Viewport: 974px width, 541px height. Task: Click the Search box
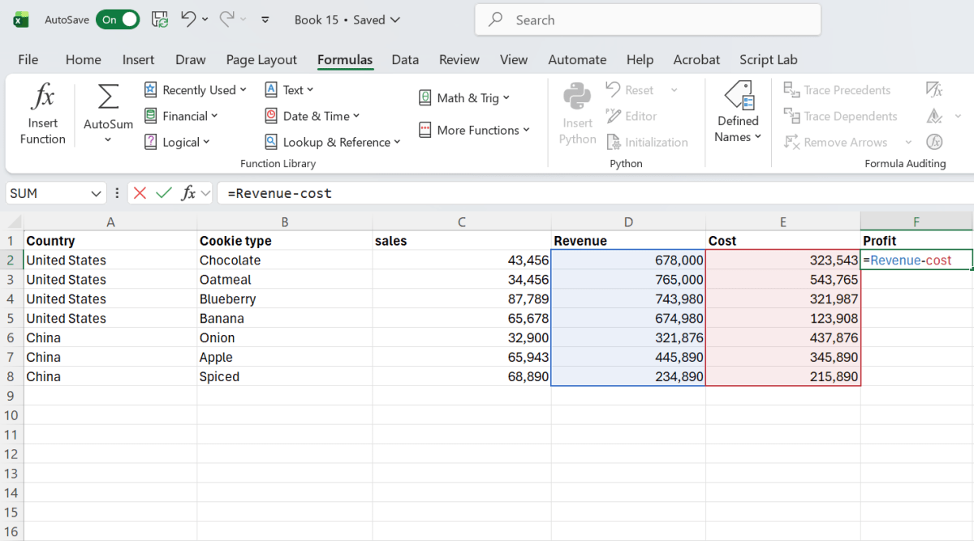coord(647,19)
